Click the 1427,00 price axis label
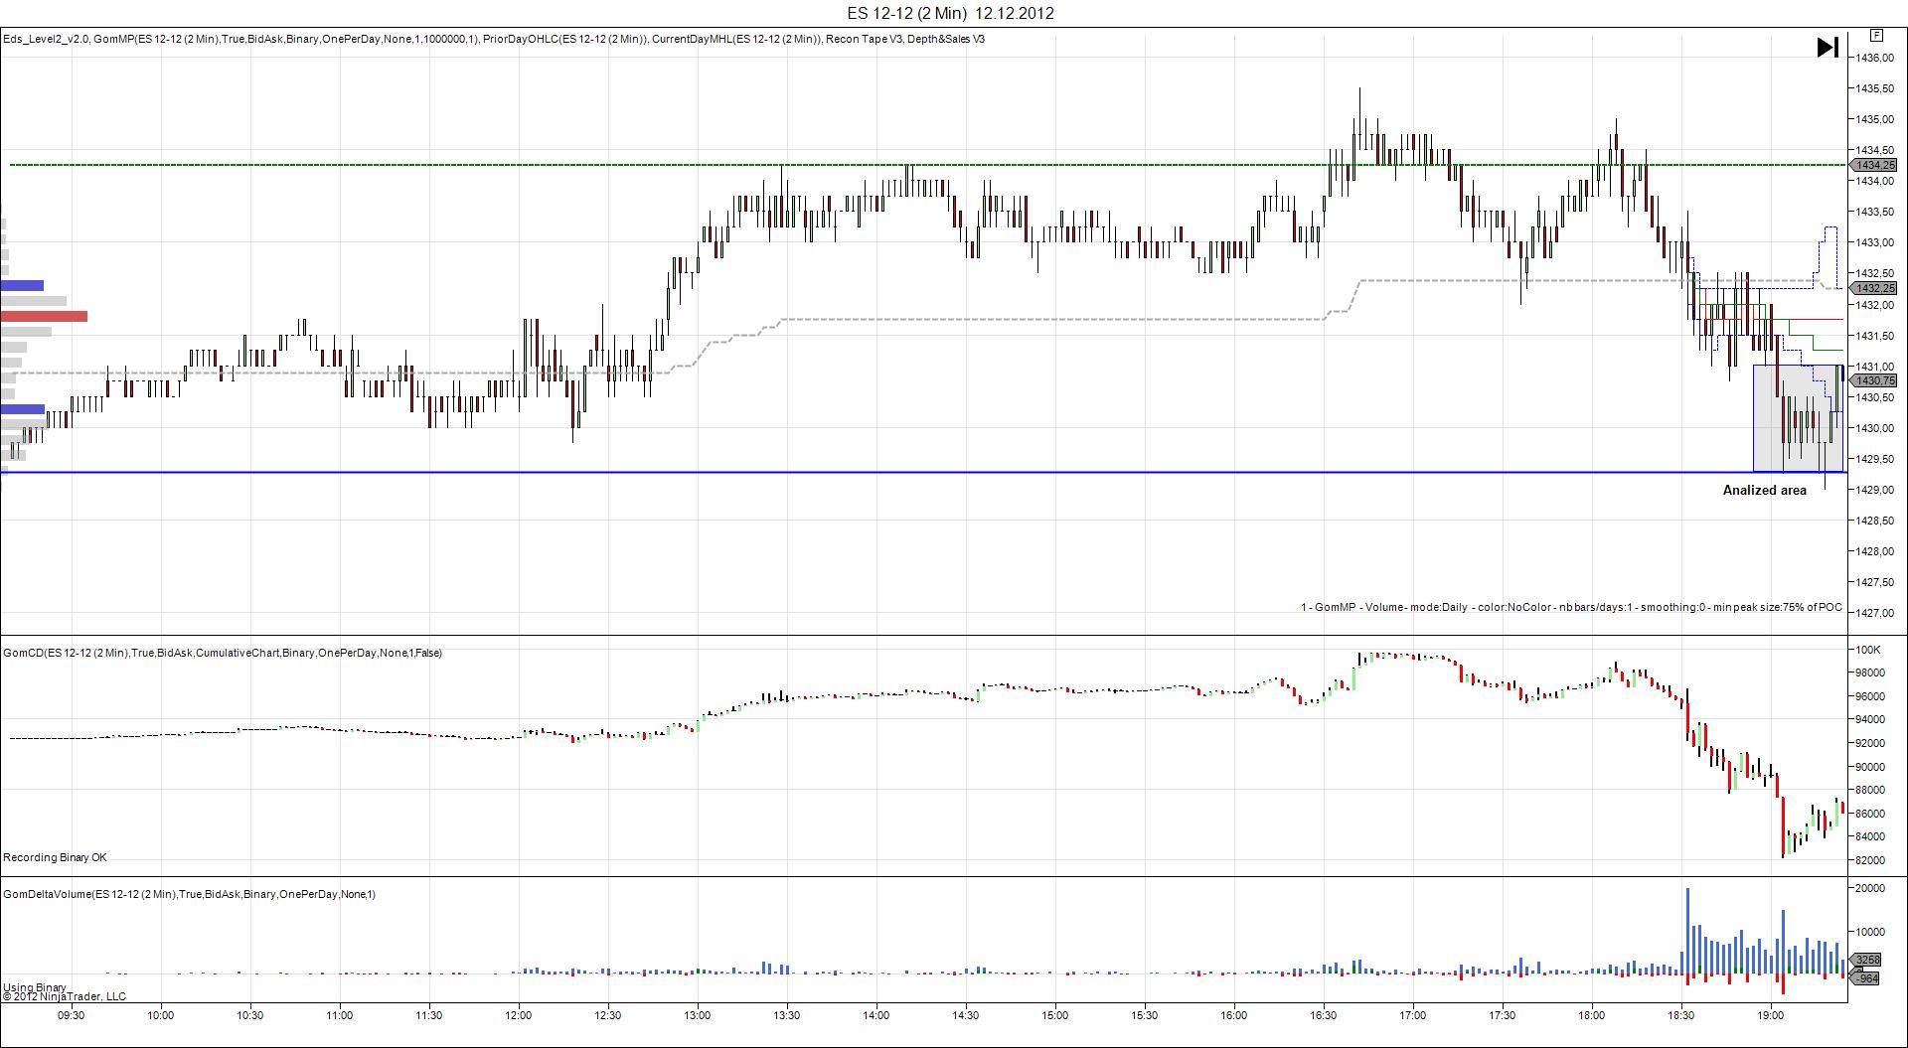The height and width of the screenshot is (1048, 1908). (1873, 613)
